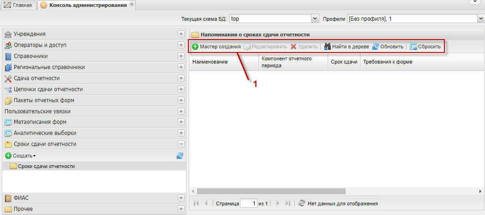Expand the Учреждения section
The width and height of the screenshot is (485, 215).
coord(181,34)
